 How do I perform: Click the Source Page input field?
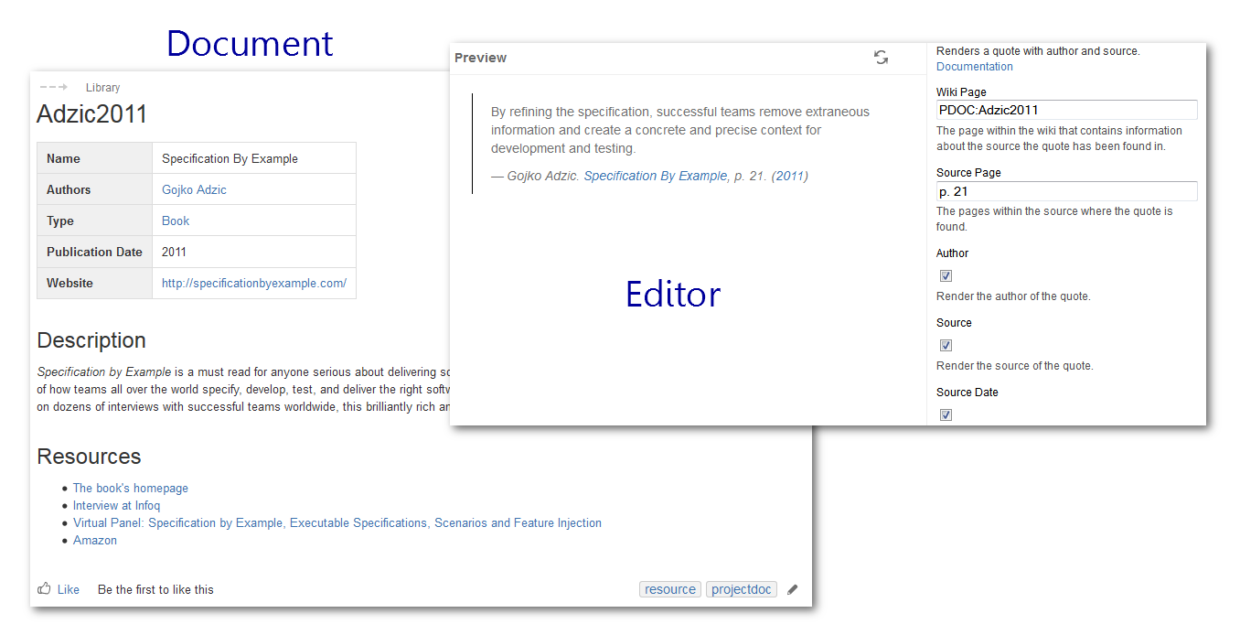pyautogui.click(x=1066, y=191)
